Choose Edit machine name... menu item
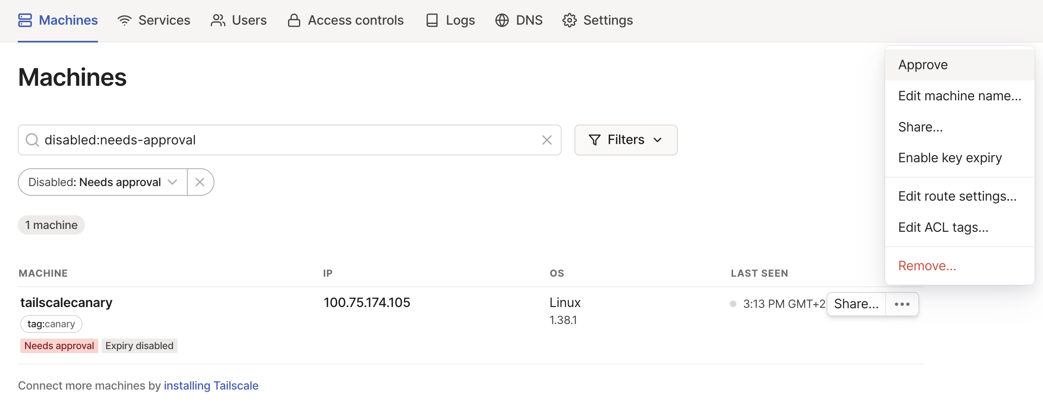 pos(960,96)
